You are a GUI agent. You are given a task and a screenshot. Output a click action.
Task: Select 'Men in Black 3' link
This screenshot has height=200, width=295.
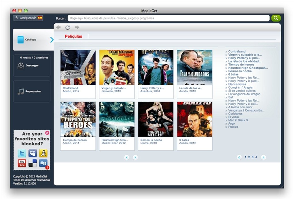coord(238,120)
